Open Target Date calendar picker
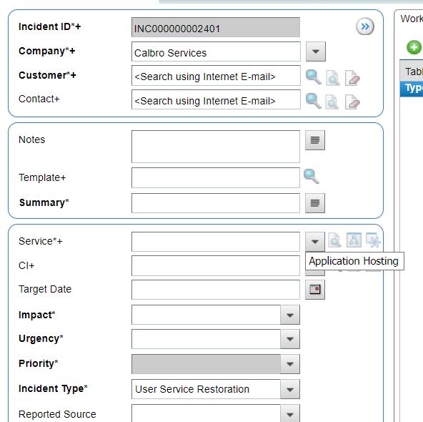Image resolution: width=423 pixels, height=422 pixels. pos(315,290)
